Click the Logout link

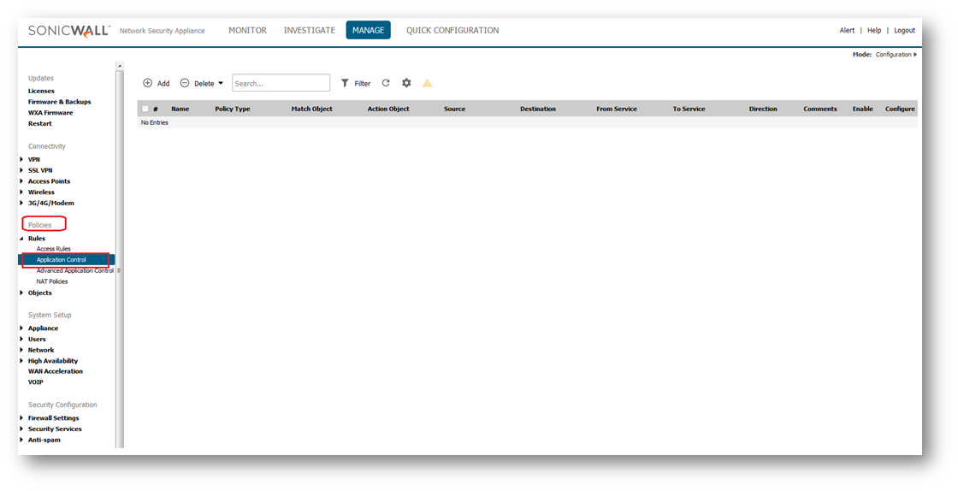tap(904, 30)
